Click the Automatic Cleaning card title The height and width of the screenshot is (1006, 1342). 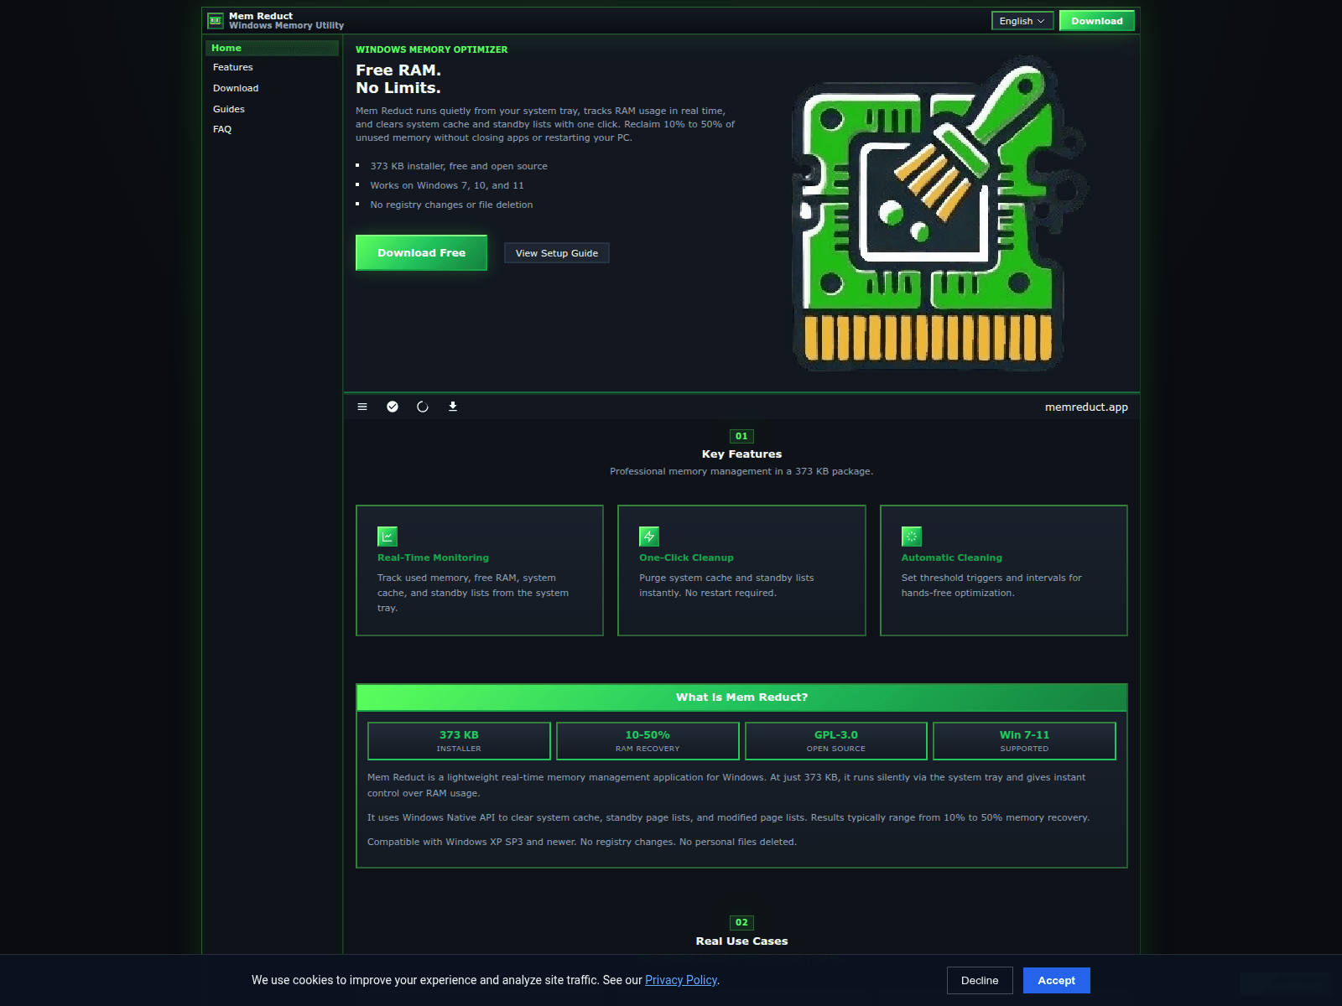tap(952, 557)
